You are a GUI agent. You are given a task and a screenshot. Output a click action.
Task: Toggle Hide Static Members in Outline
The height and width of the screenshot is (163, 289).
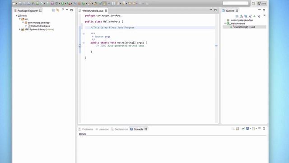pos(250,16)
